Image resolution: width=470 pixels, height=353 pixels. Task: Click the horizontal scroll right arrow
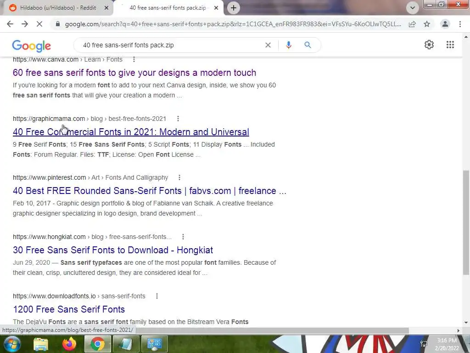pos(458,330)
